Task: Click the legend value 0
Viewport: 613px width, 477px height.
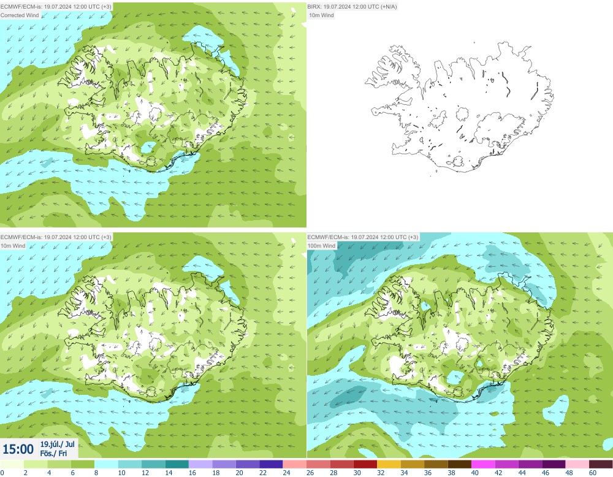Action: pyautogui.click(x=2, y=473)
